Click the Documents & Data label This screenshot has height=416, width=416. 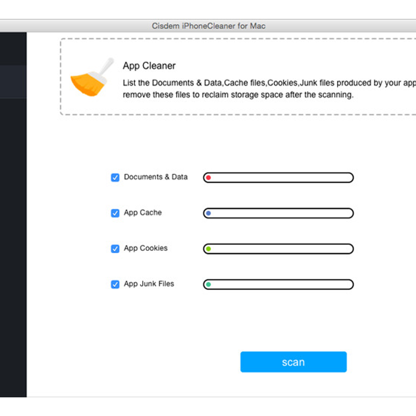156,177
